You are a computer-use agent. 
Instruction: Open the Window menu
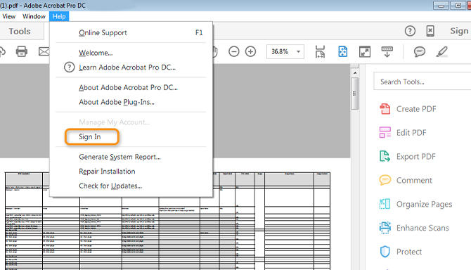pos(34,16)
